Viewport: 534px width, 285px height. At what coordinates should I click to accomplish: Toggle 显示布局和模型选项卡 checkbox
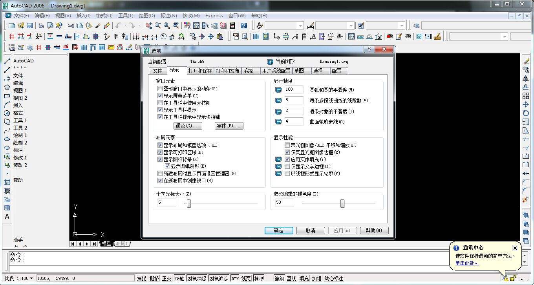[x=160, y=145]
